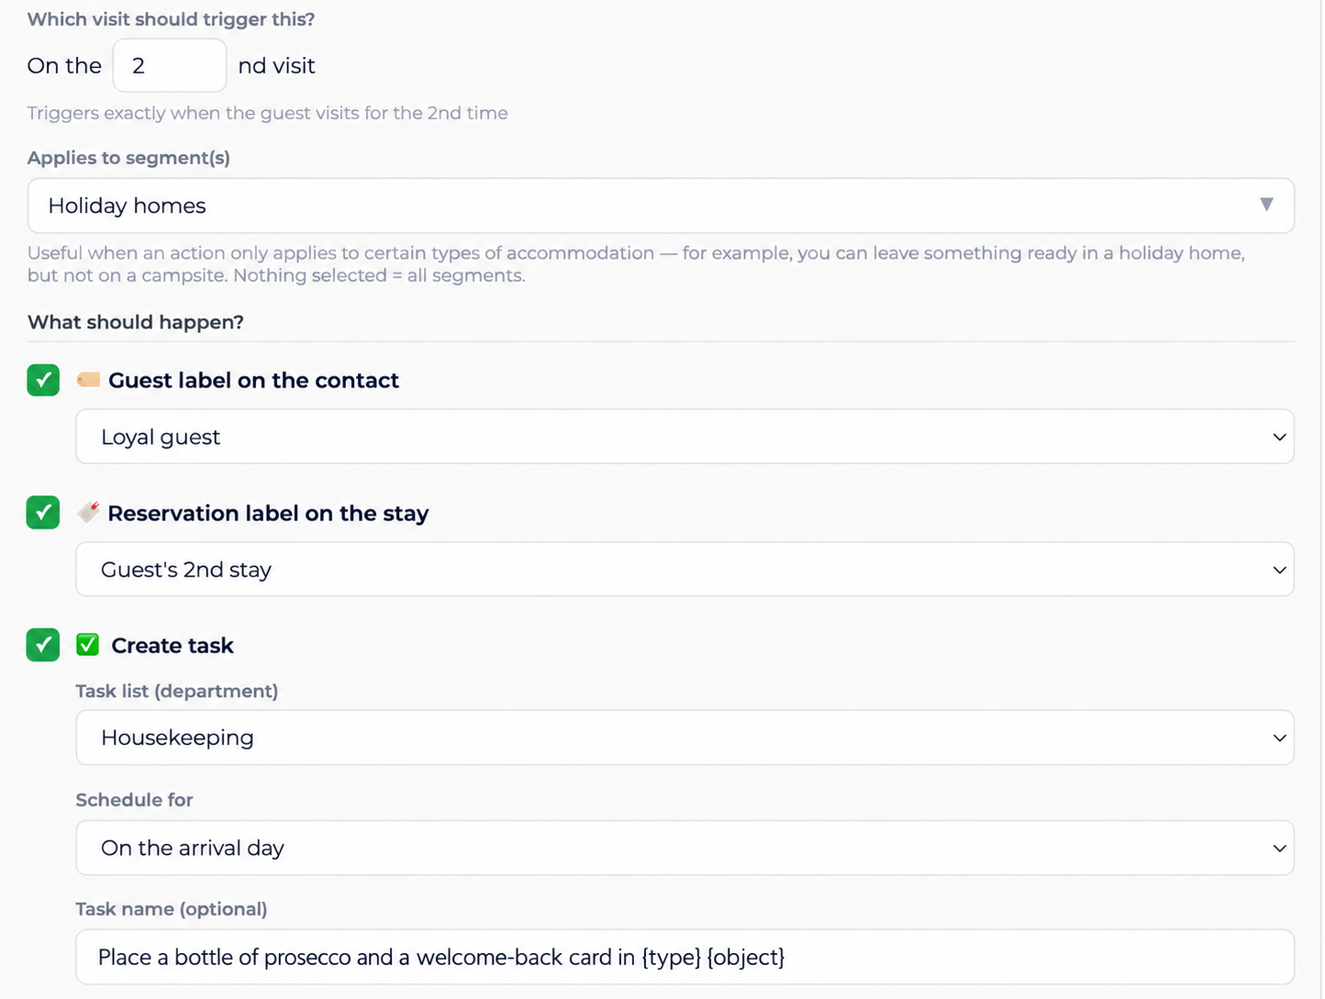Click the Create task heading text

[173, 645]
